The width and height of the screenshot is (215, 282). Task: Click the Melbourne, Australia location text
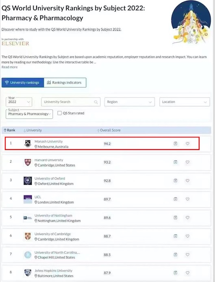(x=52, y=147)
